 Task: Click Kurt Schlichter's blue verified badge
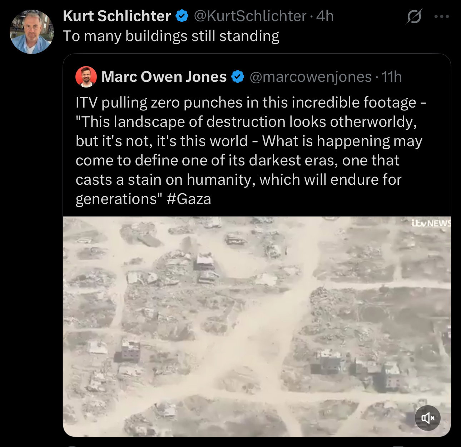[x=182, y=16]
